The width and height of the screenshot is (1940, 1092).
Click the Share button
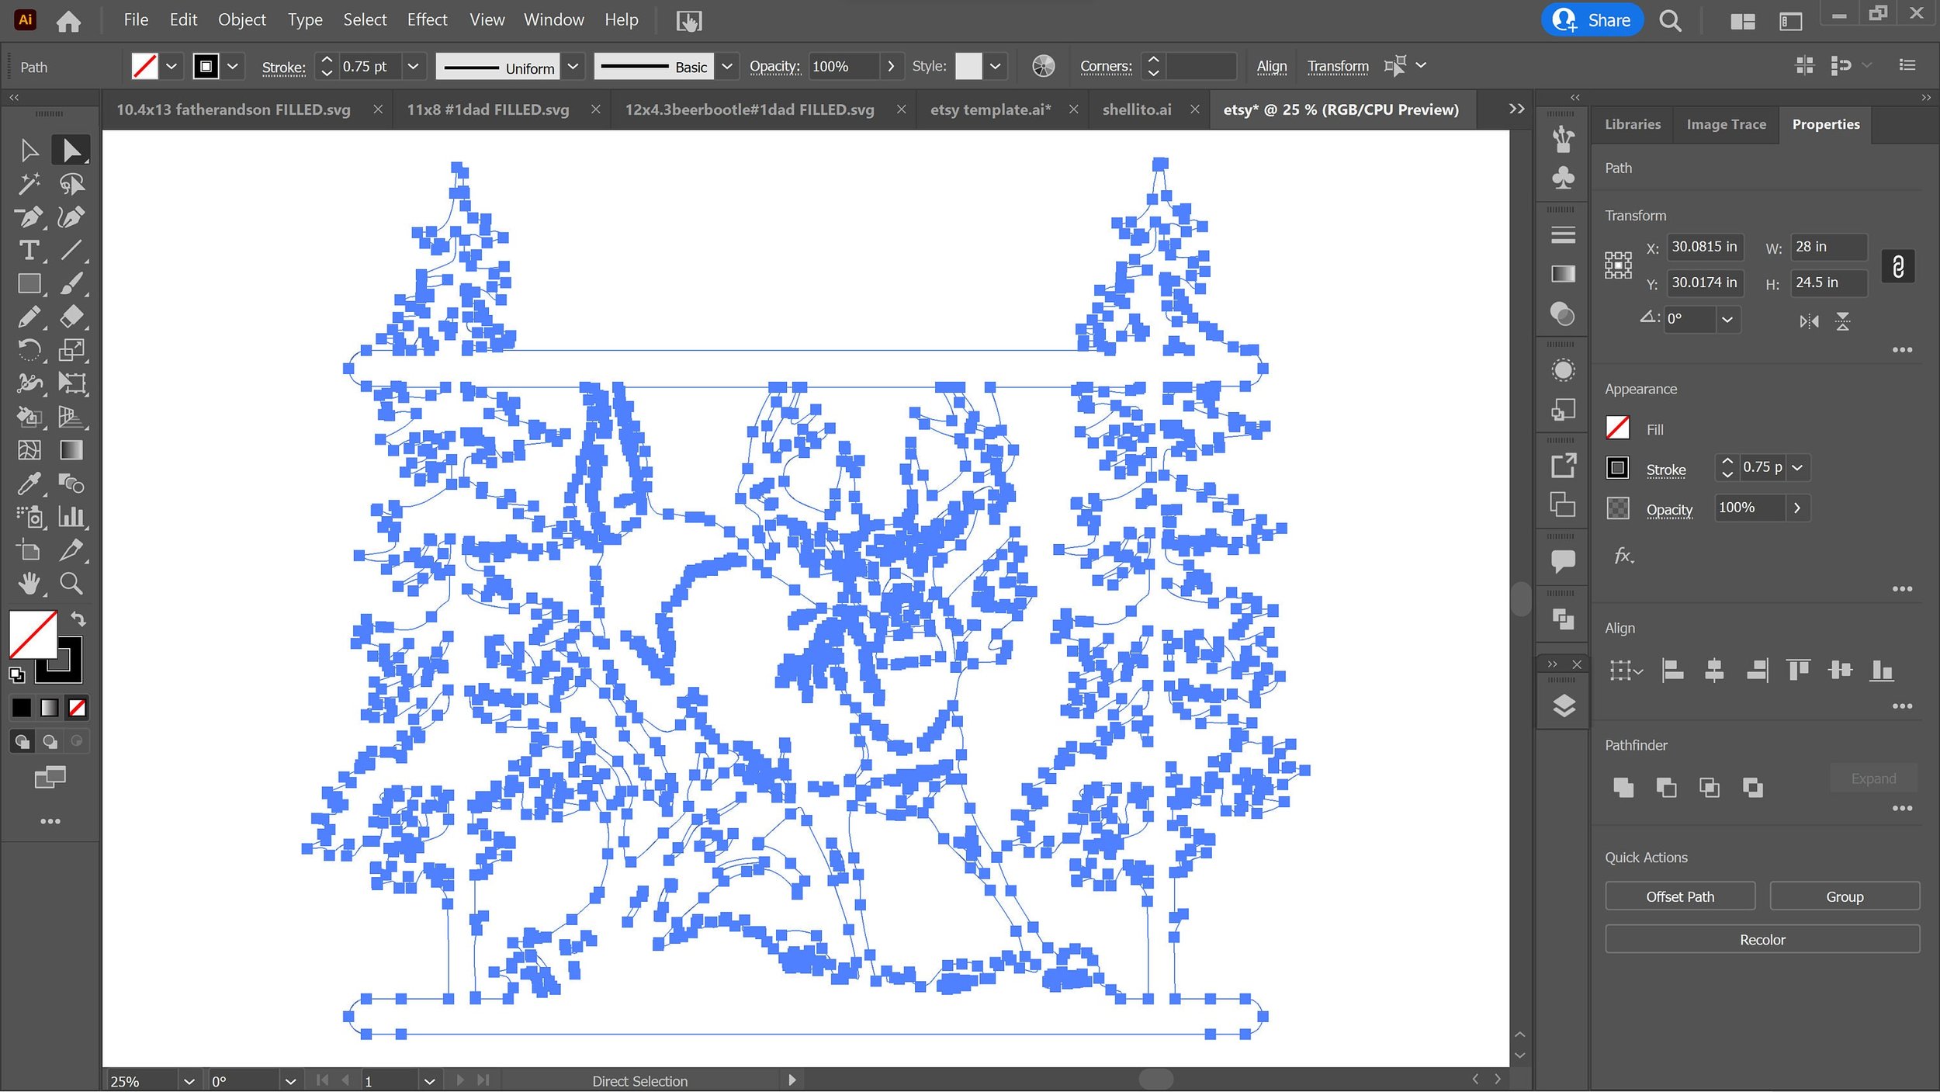pyautogui.click(x=1592, y=20)
